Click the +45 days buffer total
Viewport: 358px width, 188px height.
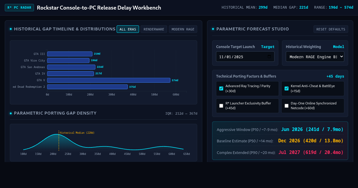[x=335, y=76]
